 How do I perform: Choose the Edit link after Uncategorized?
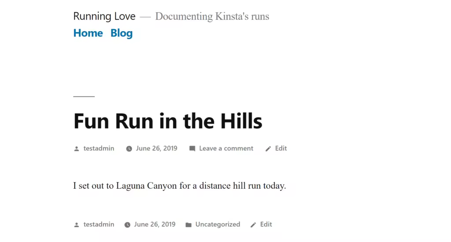266,224
